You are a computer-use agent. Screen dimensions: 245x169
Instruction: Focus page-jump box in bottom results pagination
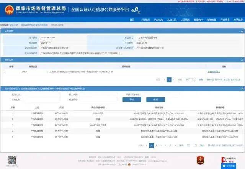pyautogui.click(x=192, y=146)
